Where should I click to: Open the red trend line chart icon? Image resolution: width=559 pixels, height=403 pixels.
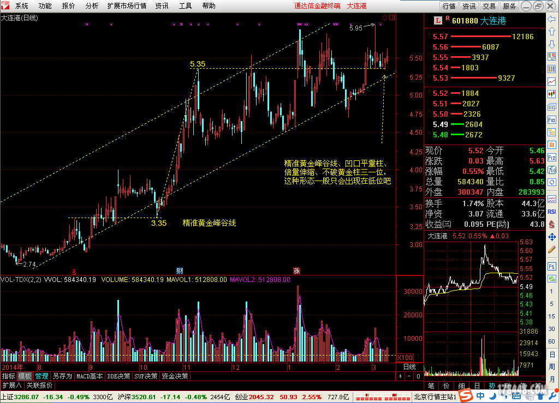551,81
